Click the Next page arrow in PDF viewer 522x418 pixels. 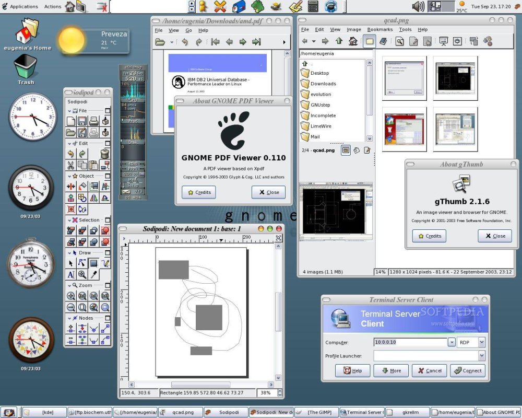click(243, 42)
